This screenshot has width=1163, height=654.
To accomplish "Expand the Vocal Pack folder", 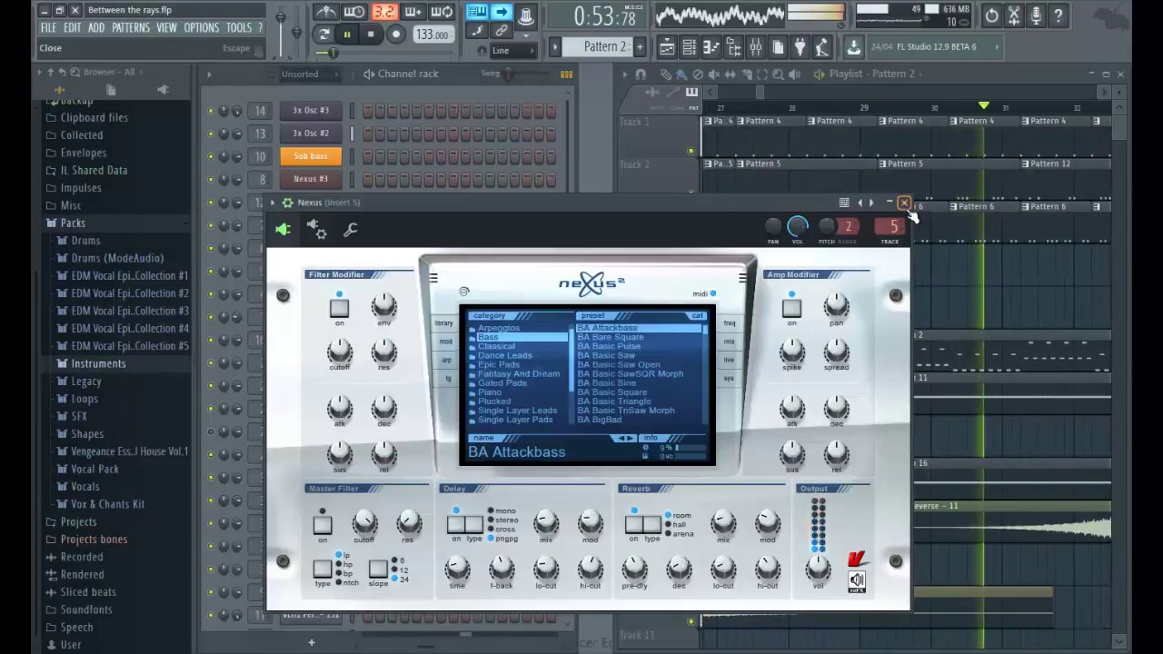I will 94,469.
